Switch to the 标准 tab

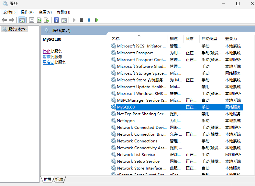coord(59,179)
